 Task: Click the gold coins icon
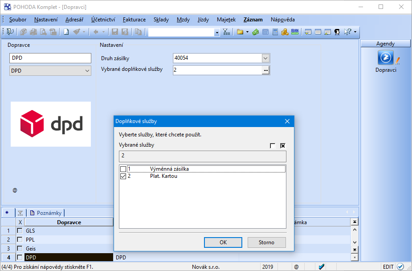point(285,32)
